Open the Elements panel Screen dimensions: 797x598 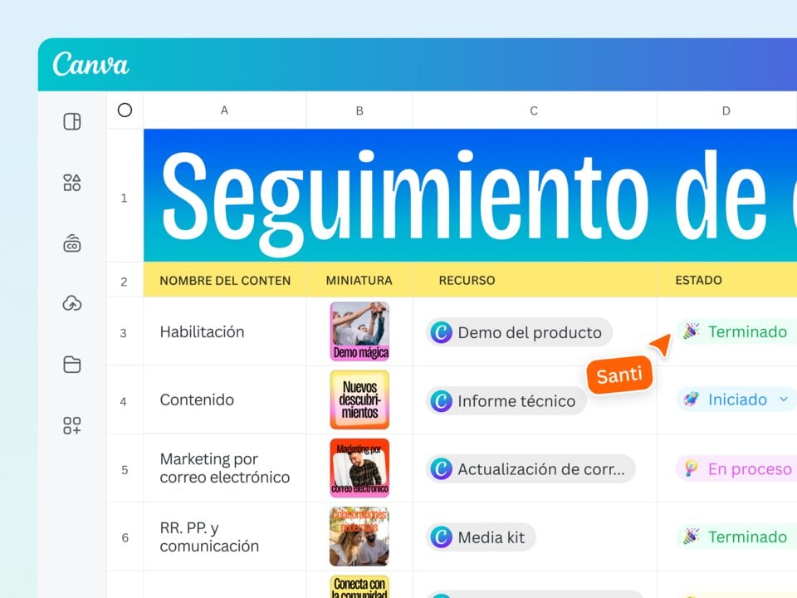[x=72, y=183]
